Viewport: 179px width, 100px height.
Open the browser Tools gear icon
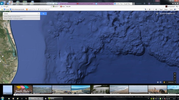(x=177, y=4)
